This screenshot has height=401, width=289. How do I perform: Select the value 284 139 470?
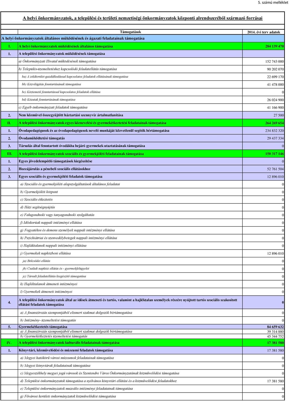tap(274, 46)
